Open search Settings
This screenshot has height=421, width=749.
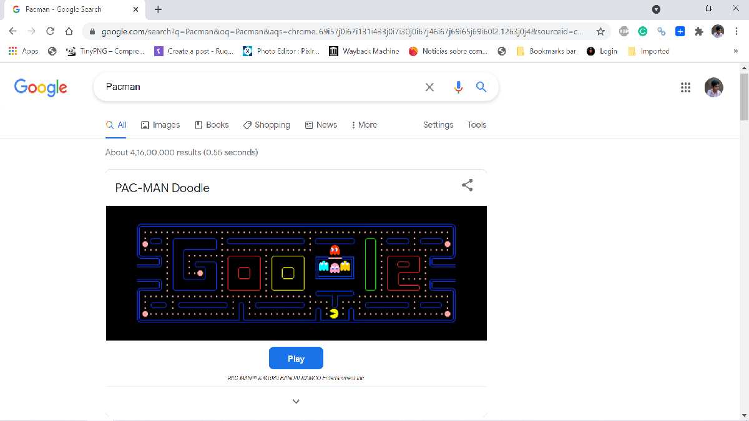(x=438, y=125)
